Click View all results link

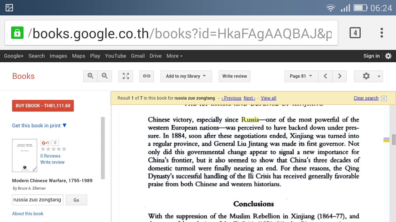(269, 98)
